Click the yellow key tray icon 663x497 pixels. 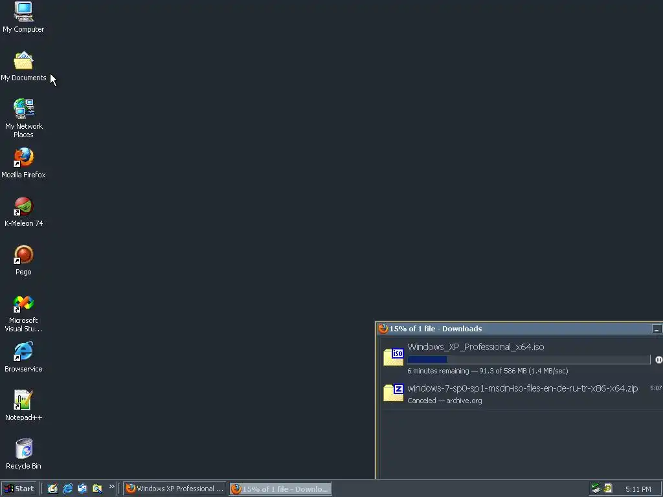coord(608,489)
